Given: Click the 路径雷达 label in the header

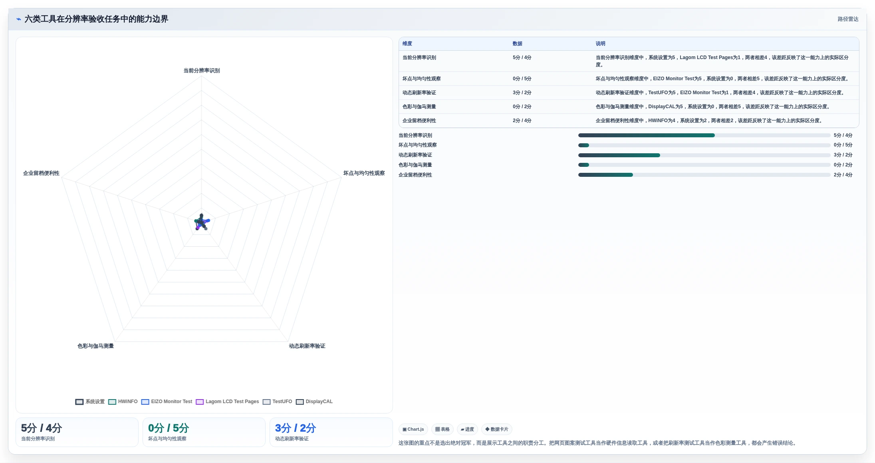Looking at the screenshot, I should 848,19.
